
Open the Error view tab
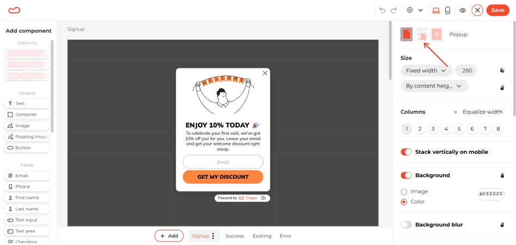[x=285, y=236]
